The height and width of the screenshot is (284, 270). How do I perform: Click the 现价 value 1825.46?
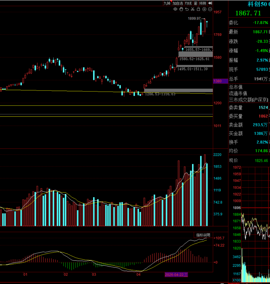pyautogui.click(x=261, y=161)
